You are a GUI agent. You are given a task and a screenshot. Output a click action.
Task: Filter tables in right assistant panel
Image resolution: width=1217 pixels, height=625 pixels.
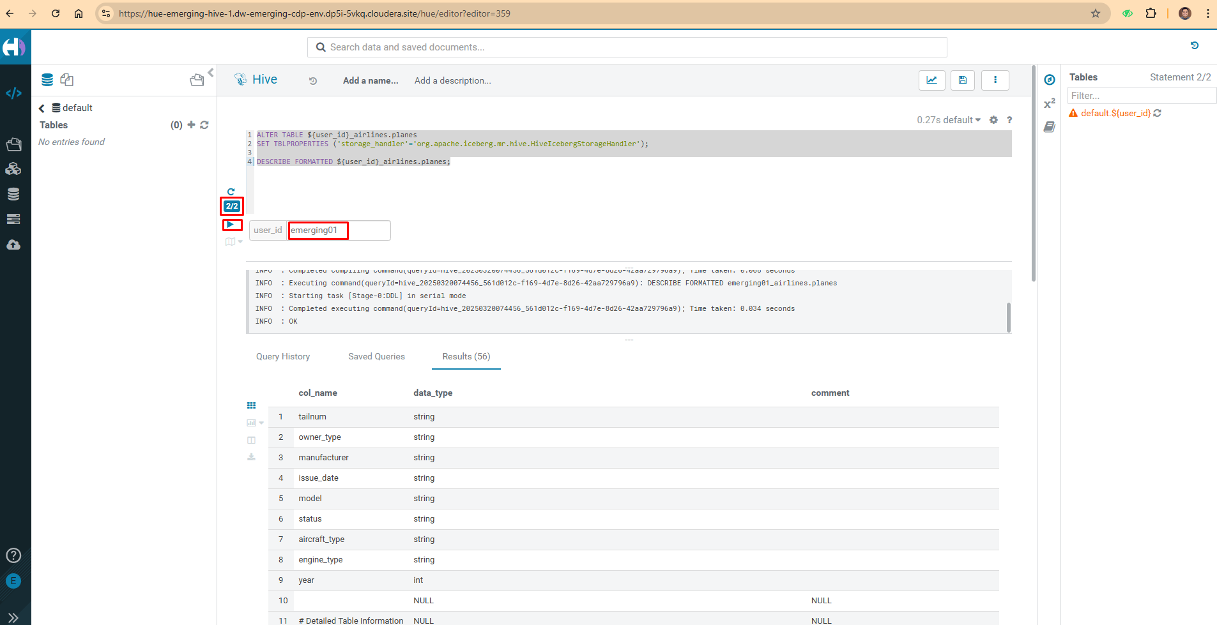[1142, 96]
